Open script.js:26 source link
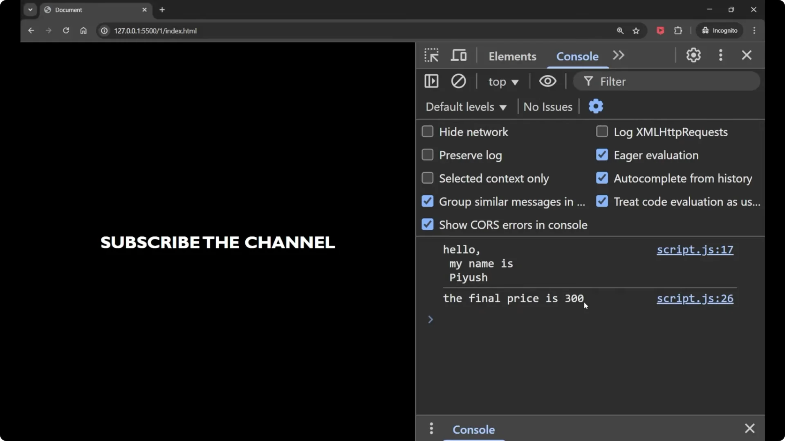 (x=695, y=298)
